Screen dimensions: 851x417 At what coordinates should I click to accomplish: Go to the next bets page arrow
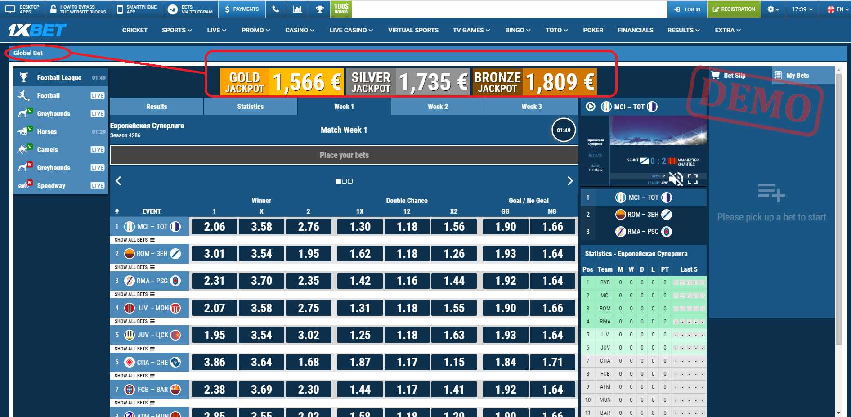click(570, 181)
